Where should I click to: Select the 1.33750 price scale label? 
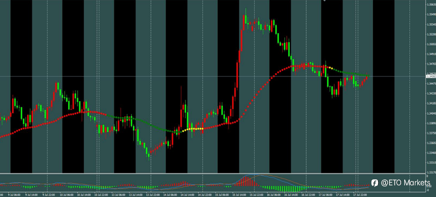[x=431, y=133]
